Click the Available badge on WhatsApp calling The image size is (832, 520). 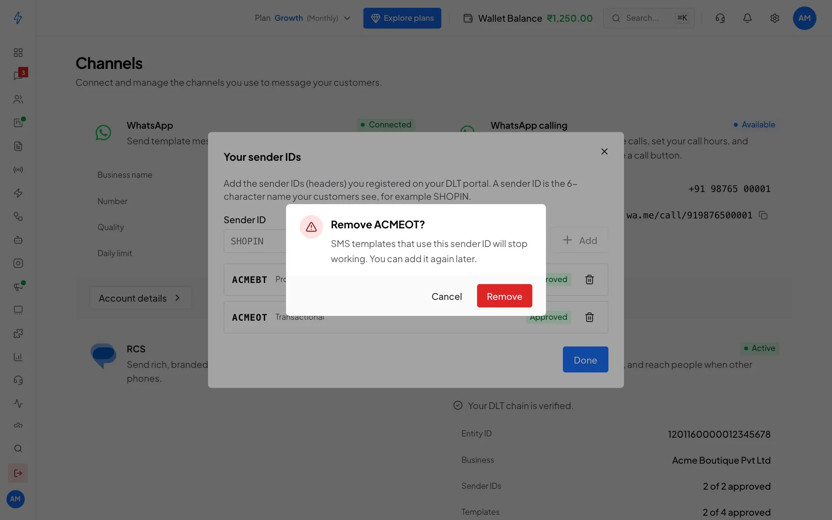click(754, 125)
